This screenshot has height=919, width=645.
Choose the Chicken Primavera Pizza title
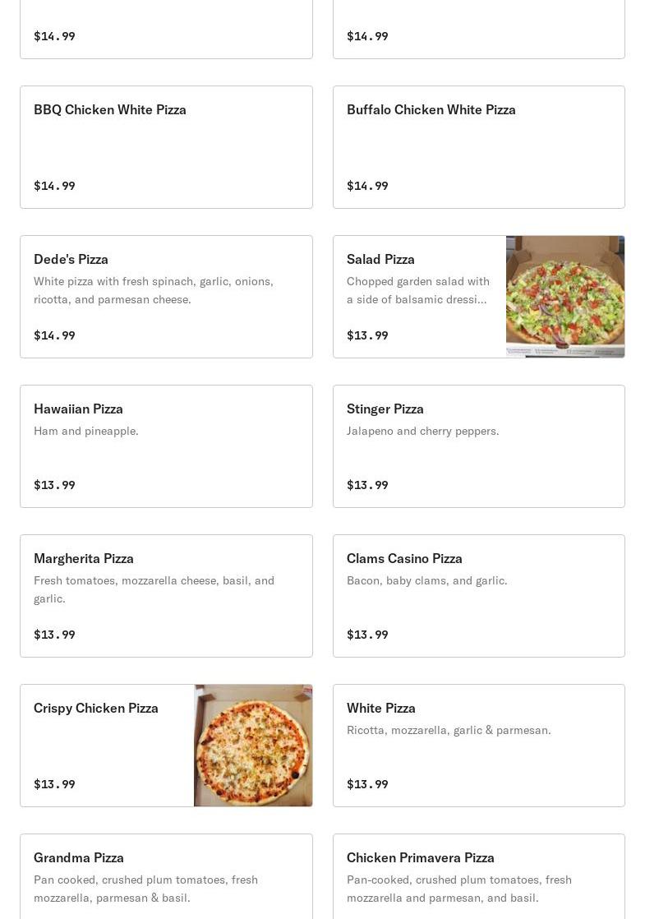click(420, 857)
